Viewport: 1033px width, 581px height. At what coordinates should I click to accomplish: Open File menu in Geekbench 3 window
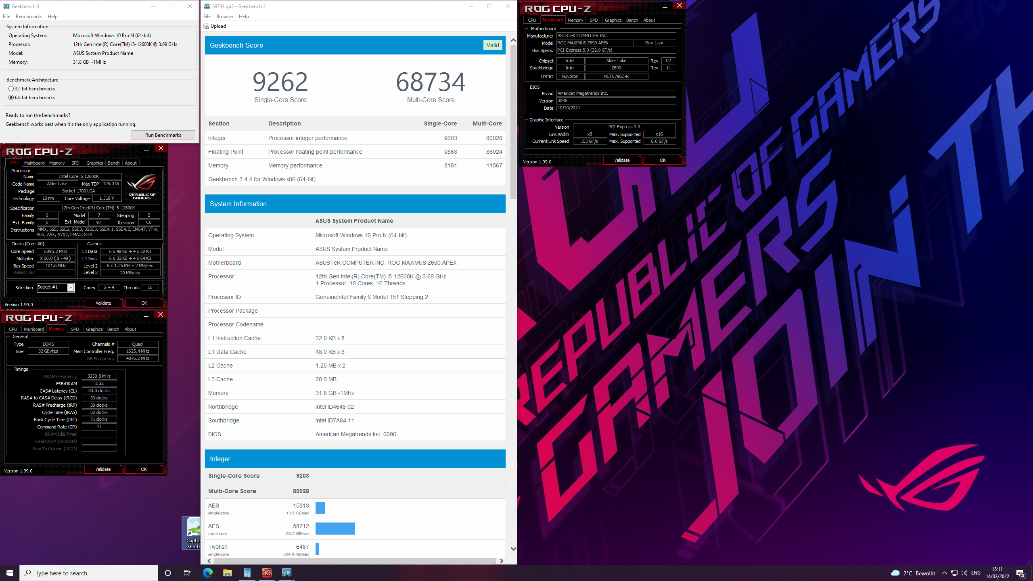(6, 17)
